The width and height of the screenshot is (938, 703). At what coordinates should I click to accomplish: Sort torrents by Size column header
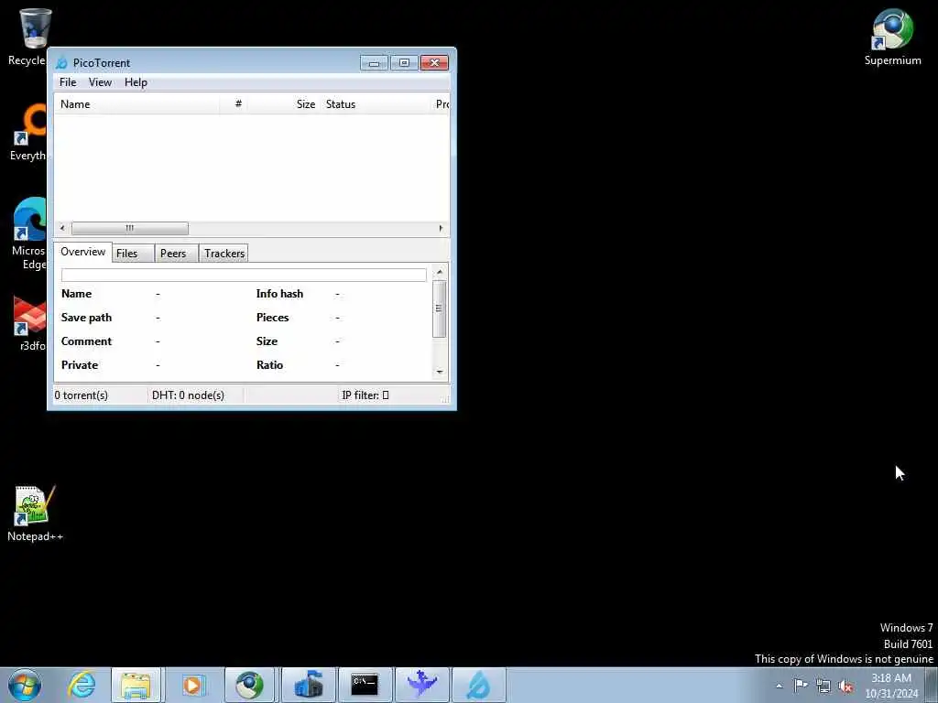[283, 104]
